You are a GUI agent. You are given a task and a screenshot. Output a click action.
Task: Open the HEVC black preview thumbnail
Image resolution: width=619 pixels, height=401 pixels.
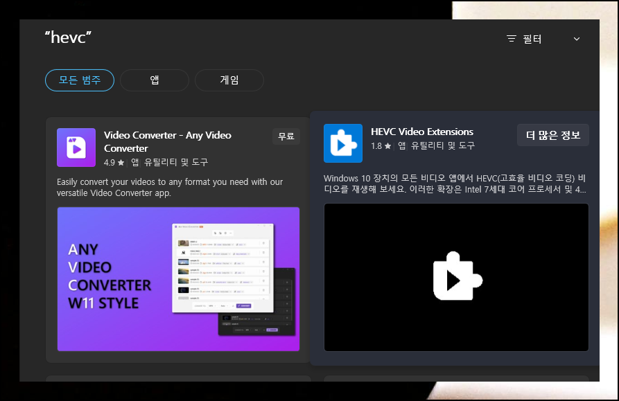pyautogui.click(x=456, y=277)
